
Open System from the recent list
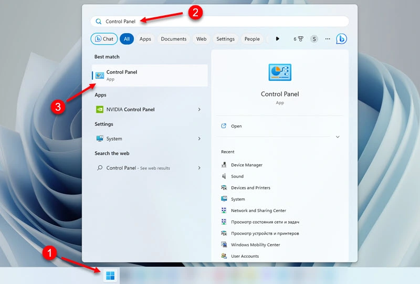(238, 199)
